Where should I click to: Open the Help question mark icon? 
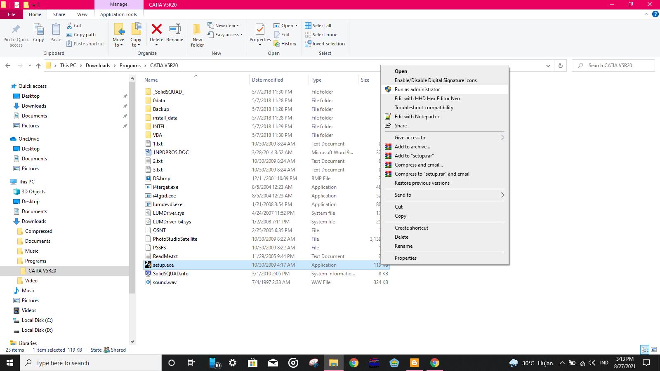tap(655, 14)
